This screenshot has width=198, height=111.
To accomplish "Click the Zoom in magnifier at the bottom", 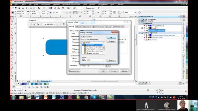I will (25, 87).
